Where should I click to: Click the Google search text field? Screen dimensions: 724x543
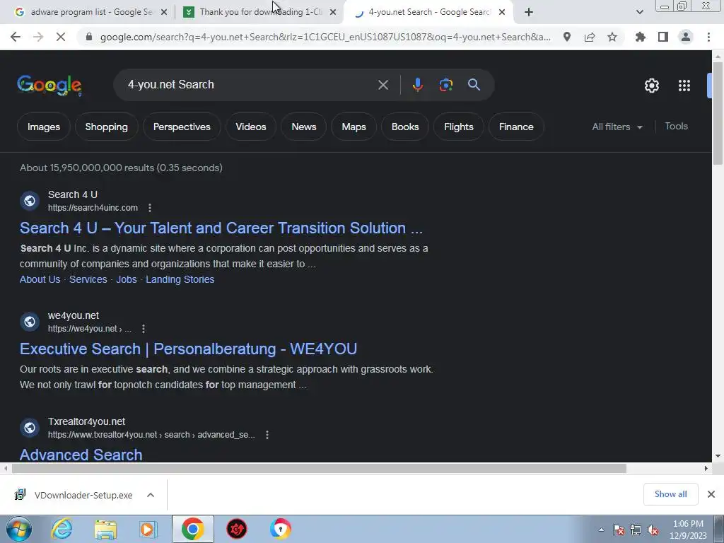point(250,85)
